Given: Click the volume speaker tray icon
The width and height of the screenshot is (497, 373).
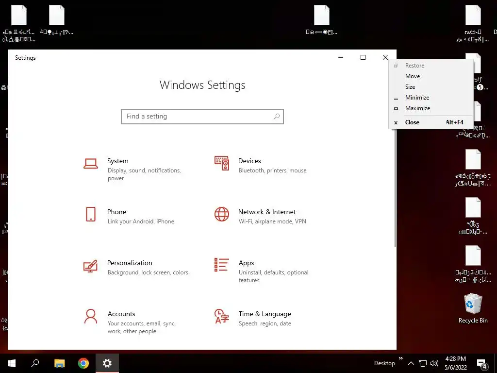Looking at the screenshot, I should [x=434, y=363].
